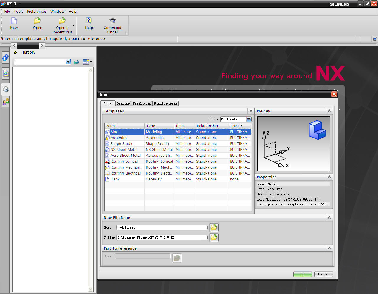
Task: Open the Internet Explorer sidebar tab icon
Action: [6, 58]
